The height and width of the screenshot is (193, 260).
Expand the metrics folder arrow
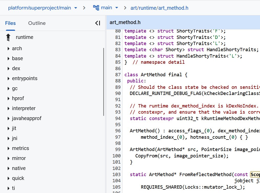pos(8,148)
